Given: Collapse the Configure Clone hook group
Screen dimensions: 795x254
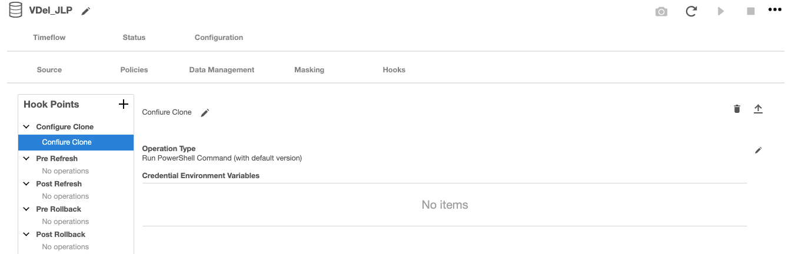Looking at the screenshot, I should tap(26, 127).
